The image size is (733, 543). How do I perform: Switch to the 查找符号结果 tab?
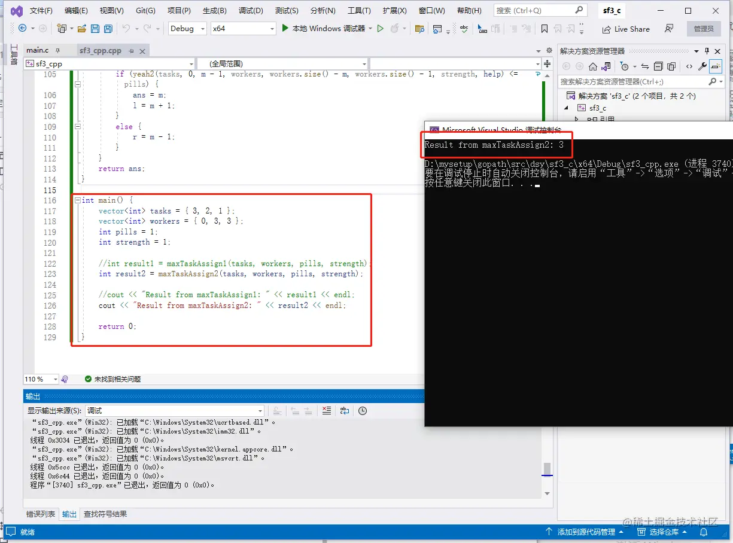[105, 514]
